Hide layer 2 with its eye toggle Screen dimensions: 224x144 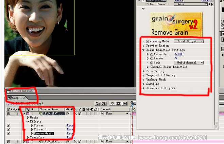[8, 141]
